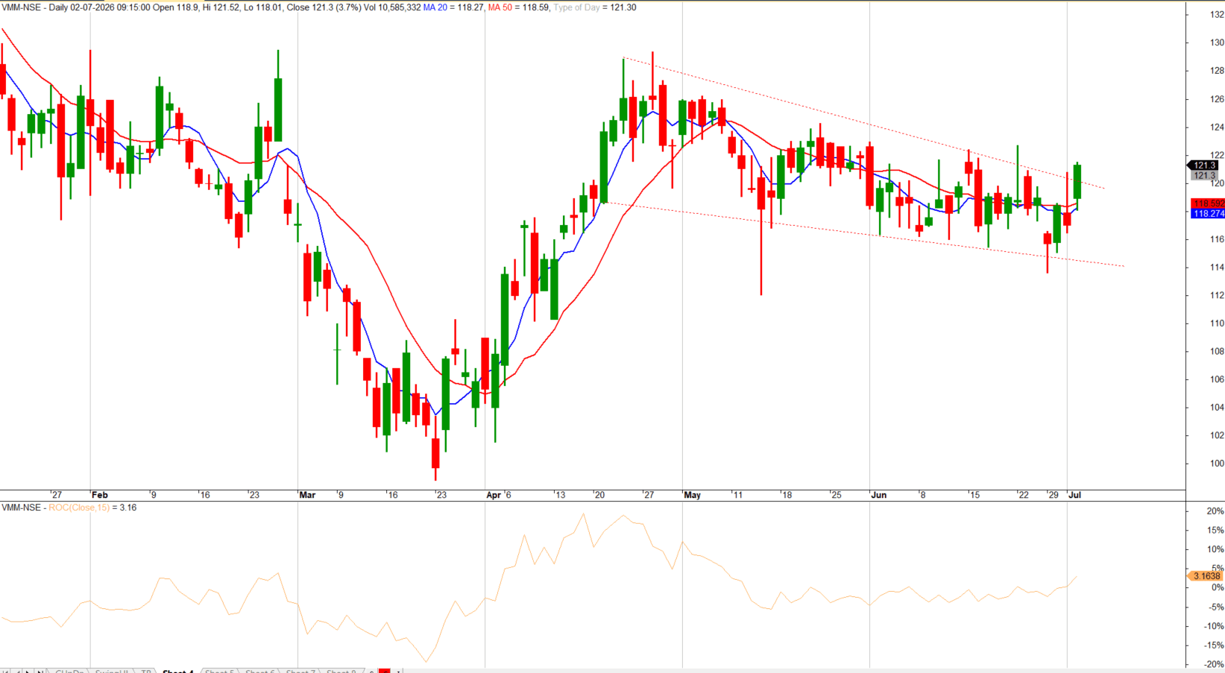Click the black 121.3 last price marker
The image size is (1225, 673).
coord(1204,165)
